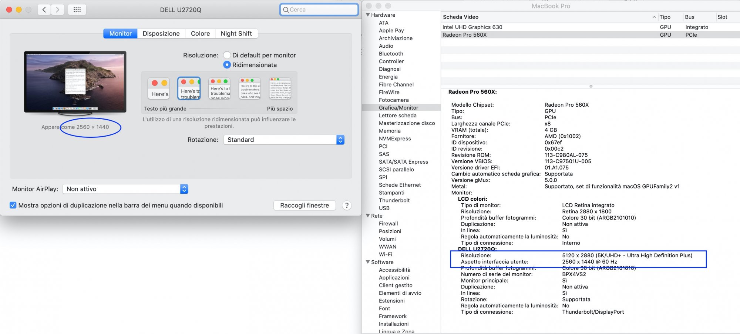This screenshot has width=740, height=334.
Task: Go back with the left chevron button
Action: tap(44, 10)
